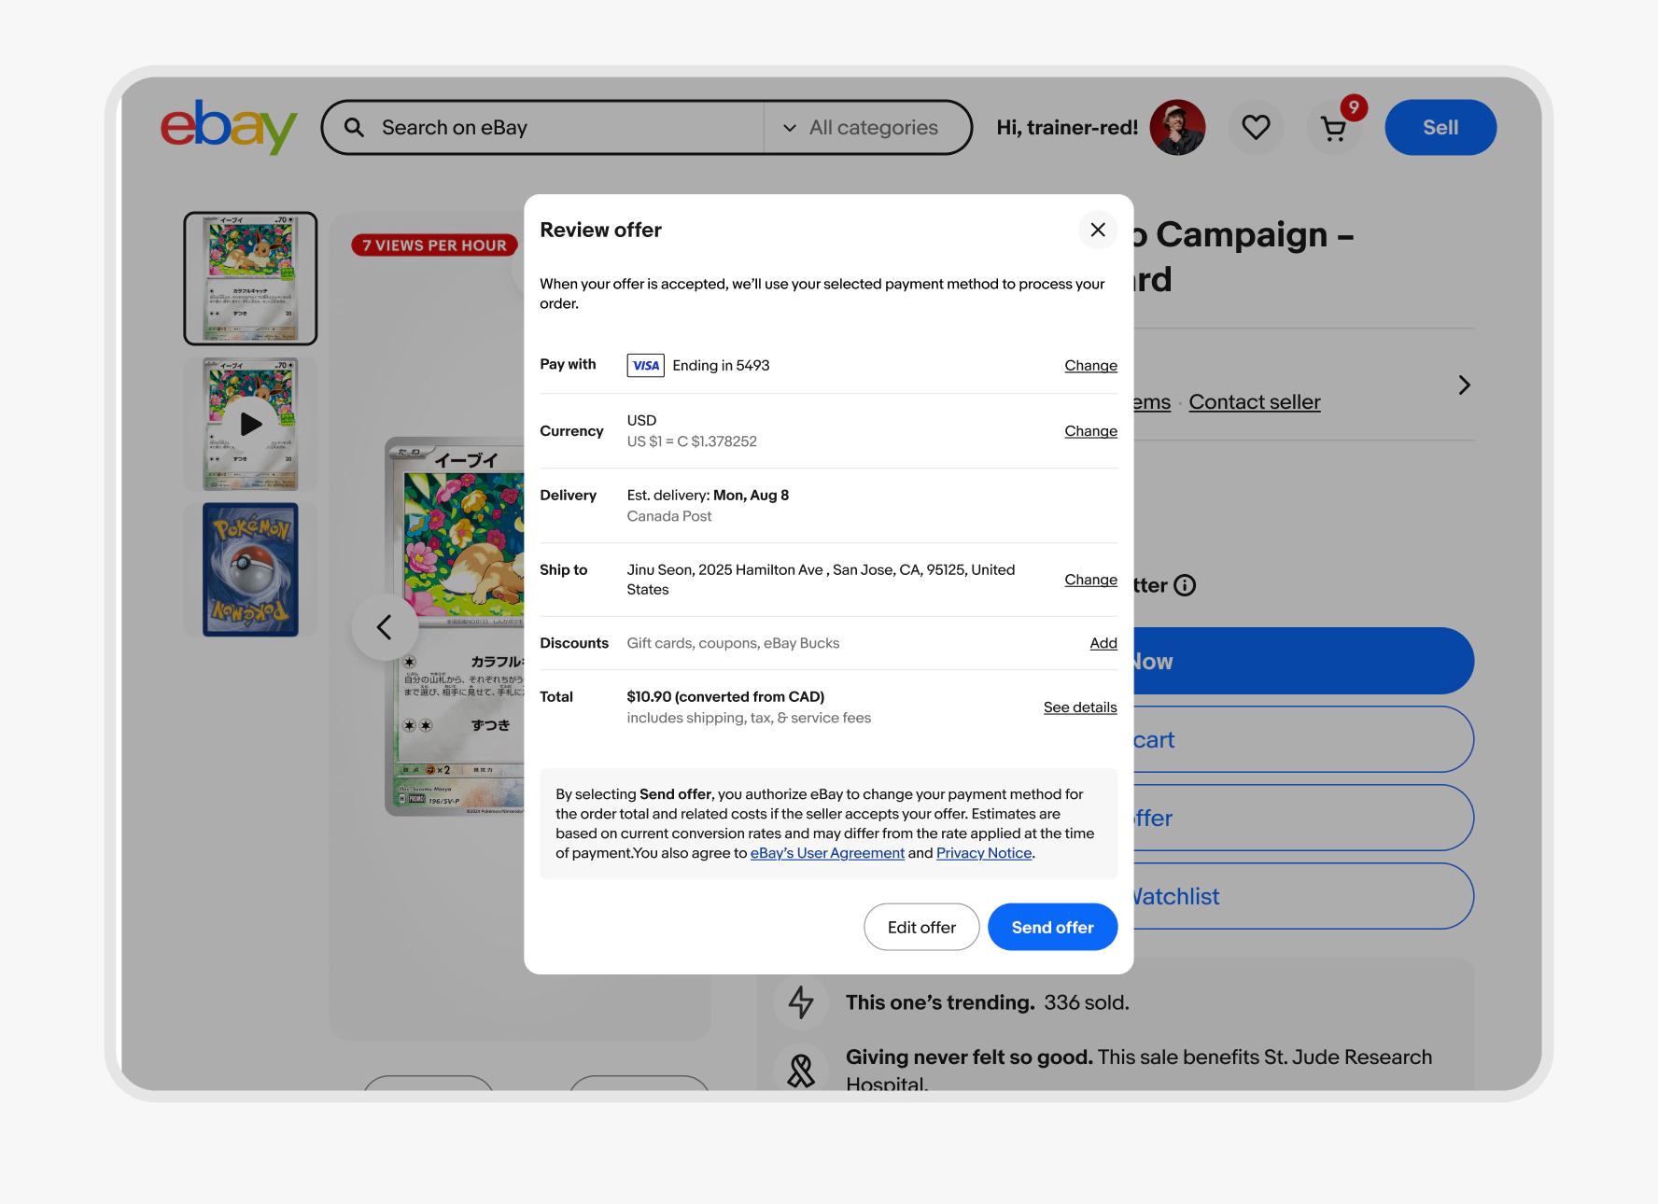Screen dimensions: 1658x1204
Task: Click the search magnifier icon
Action: [x=354, y=127]
